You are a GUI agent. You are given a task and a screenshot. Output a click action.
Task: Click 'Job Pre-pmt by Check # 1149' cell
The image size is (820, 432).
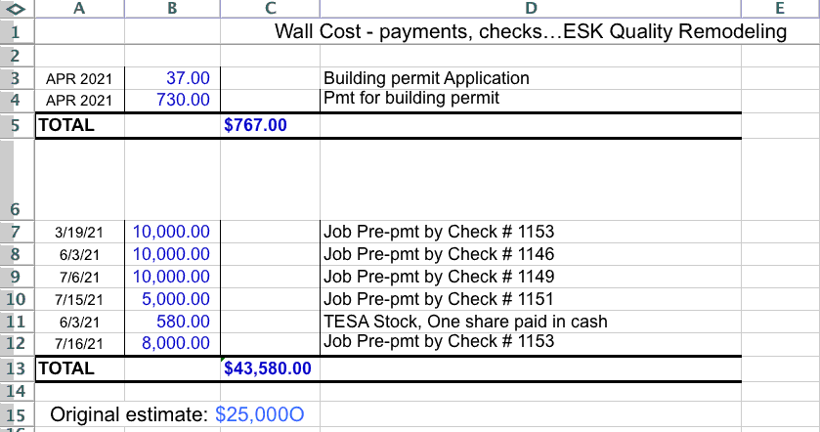point(531,277)
